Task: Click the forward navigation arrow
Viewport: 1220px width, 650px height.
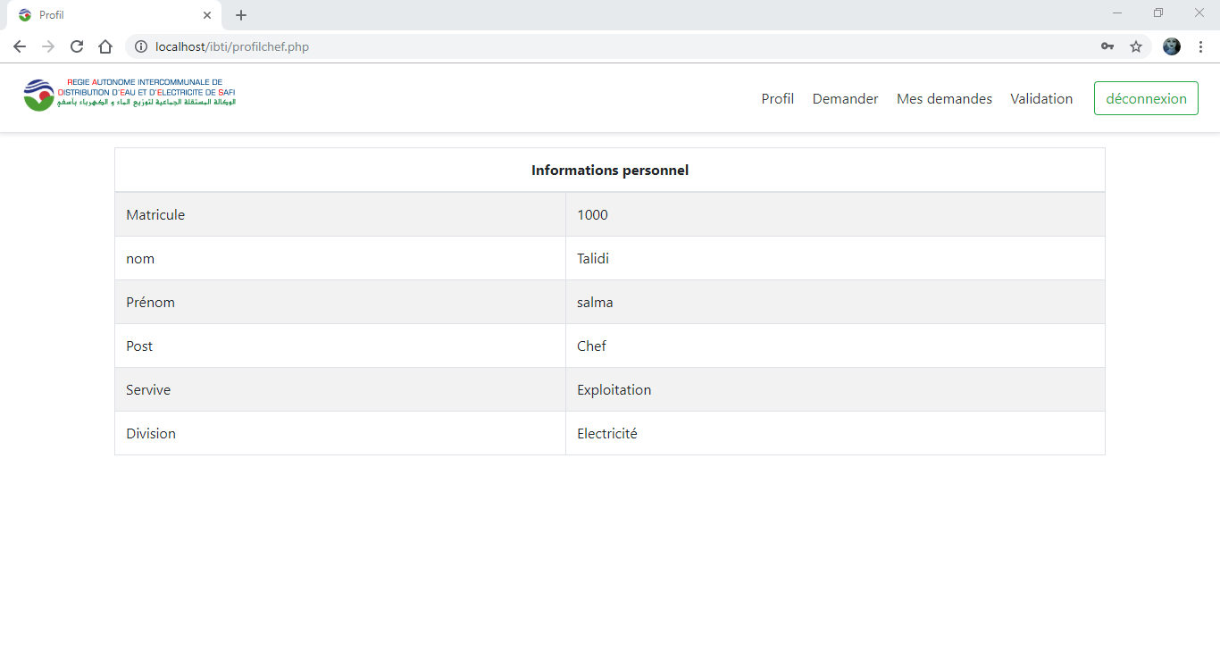Action: point(47,46)
